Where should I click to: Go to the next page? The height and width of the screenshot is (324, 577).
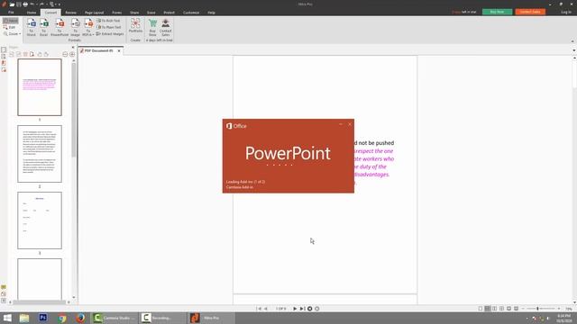[x=295, y=309]
